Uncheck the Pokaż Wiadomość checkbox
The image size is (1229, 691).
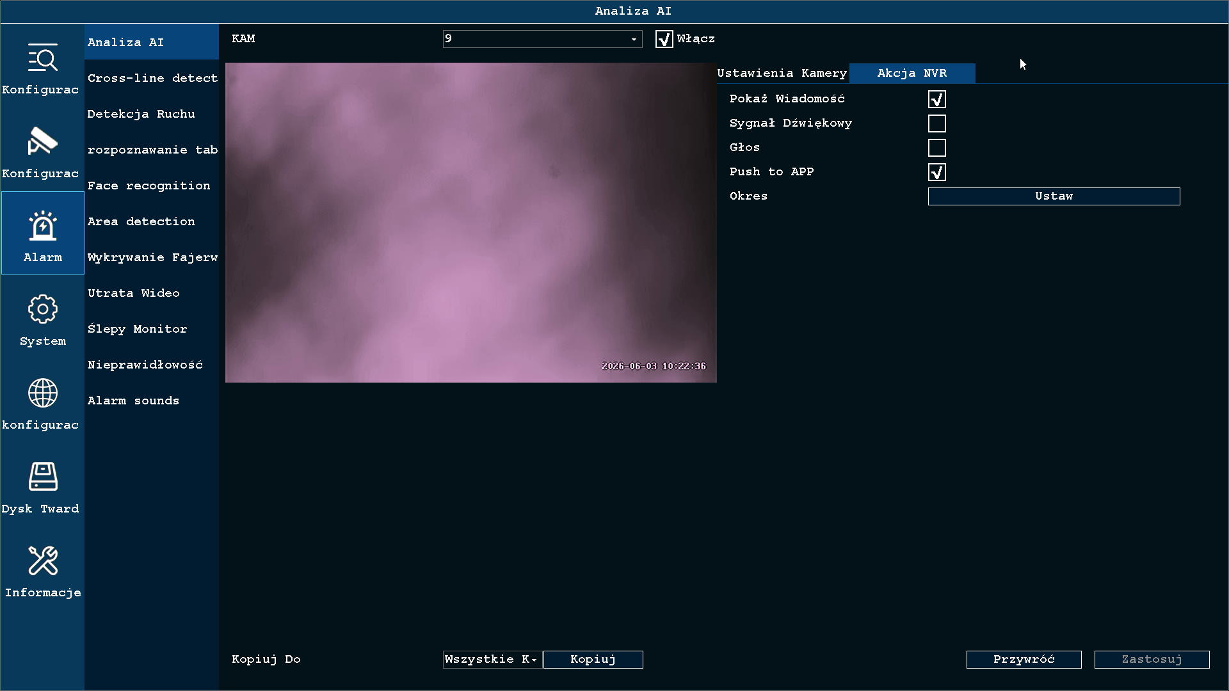tap(936, 99)
